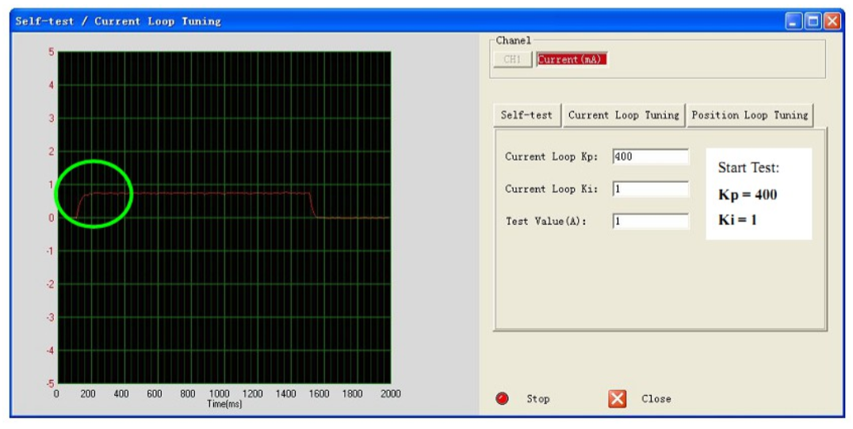The image size is (853, 429).
Task: Click the "Kp = 400" text
Action: point(748,195)
